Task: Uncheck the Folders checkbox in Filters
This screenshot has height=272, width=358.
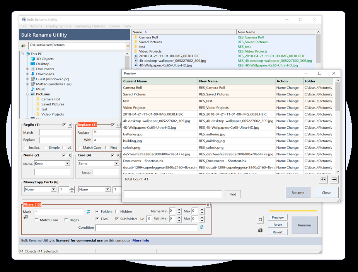Action: point(97,211)
